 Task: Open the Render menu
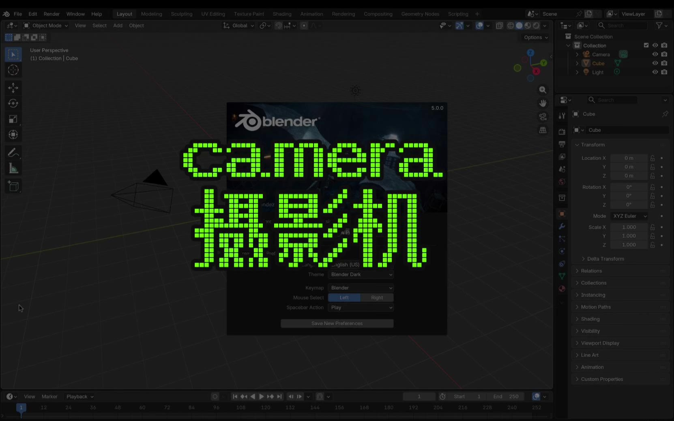point(52,14)
